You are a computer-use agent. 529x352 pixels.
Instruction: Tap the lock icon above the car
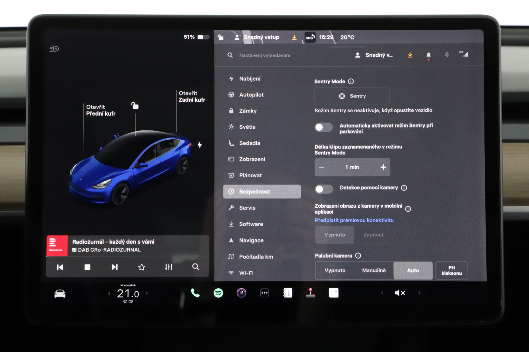click(135, 105)
